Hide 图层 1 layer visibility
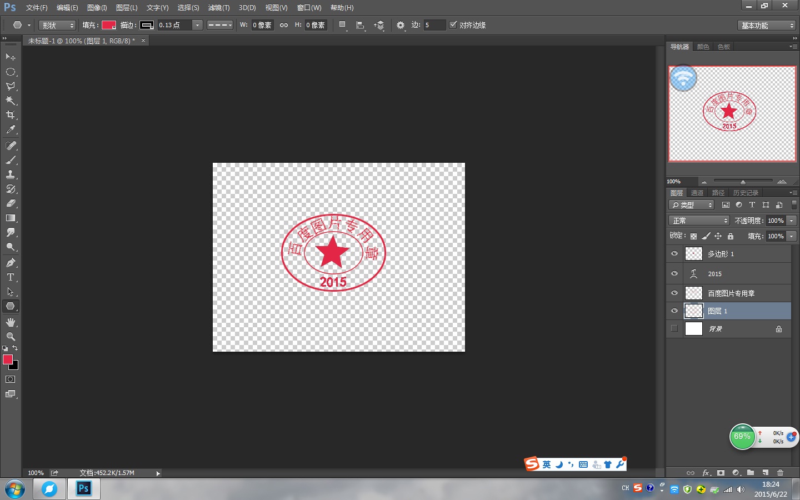 tap(674, 311)
